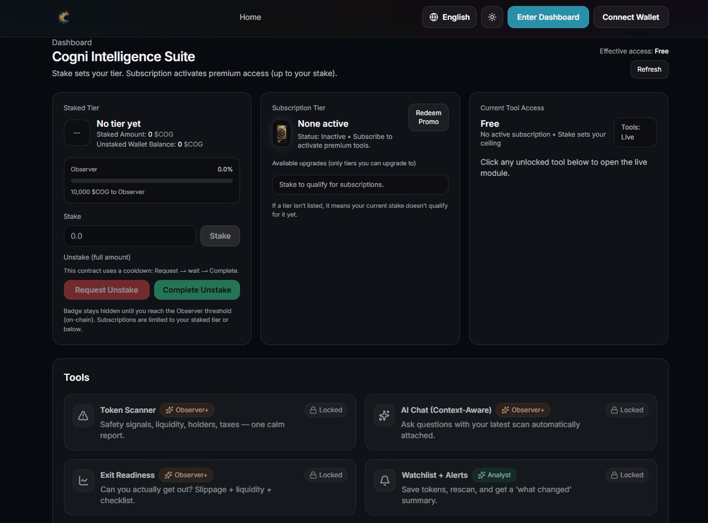Click the Subscription Tier badge emblem icon
The height and width of the screenshot is (523, 708).
tap(281, 133)
